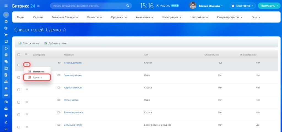The image size is (282, 132).
Task: Open the Размеры участка field link
Action: click(x=73, y=112)
